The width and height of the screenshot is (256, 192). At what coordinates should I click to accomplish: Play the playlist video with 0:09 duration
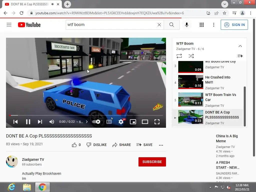[191, 67]
